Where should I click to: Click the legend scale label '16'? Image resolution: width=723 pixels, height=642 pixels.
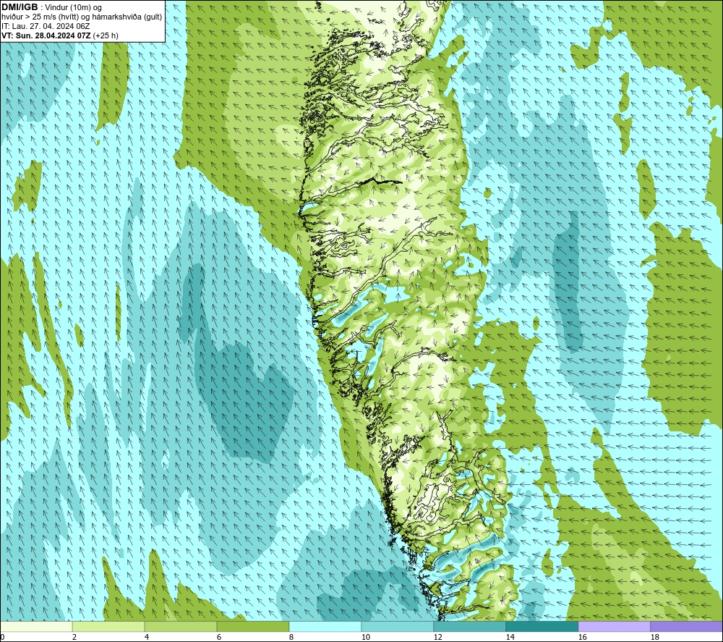[x=582, y=638]
